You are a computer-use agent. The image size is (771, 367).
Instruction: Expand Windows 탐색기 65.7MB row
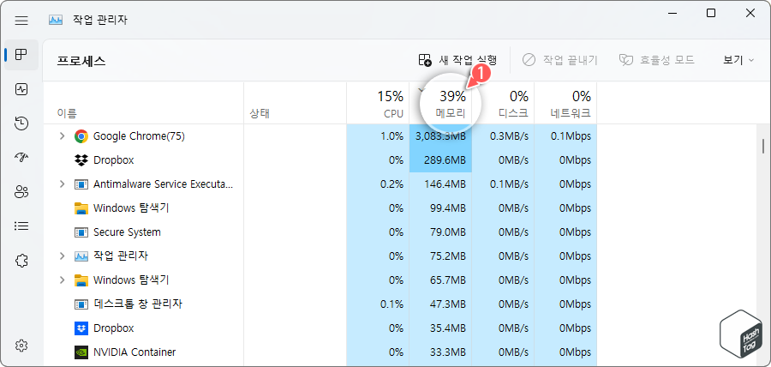click(x=62, y=280)
